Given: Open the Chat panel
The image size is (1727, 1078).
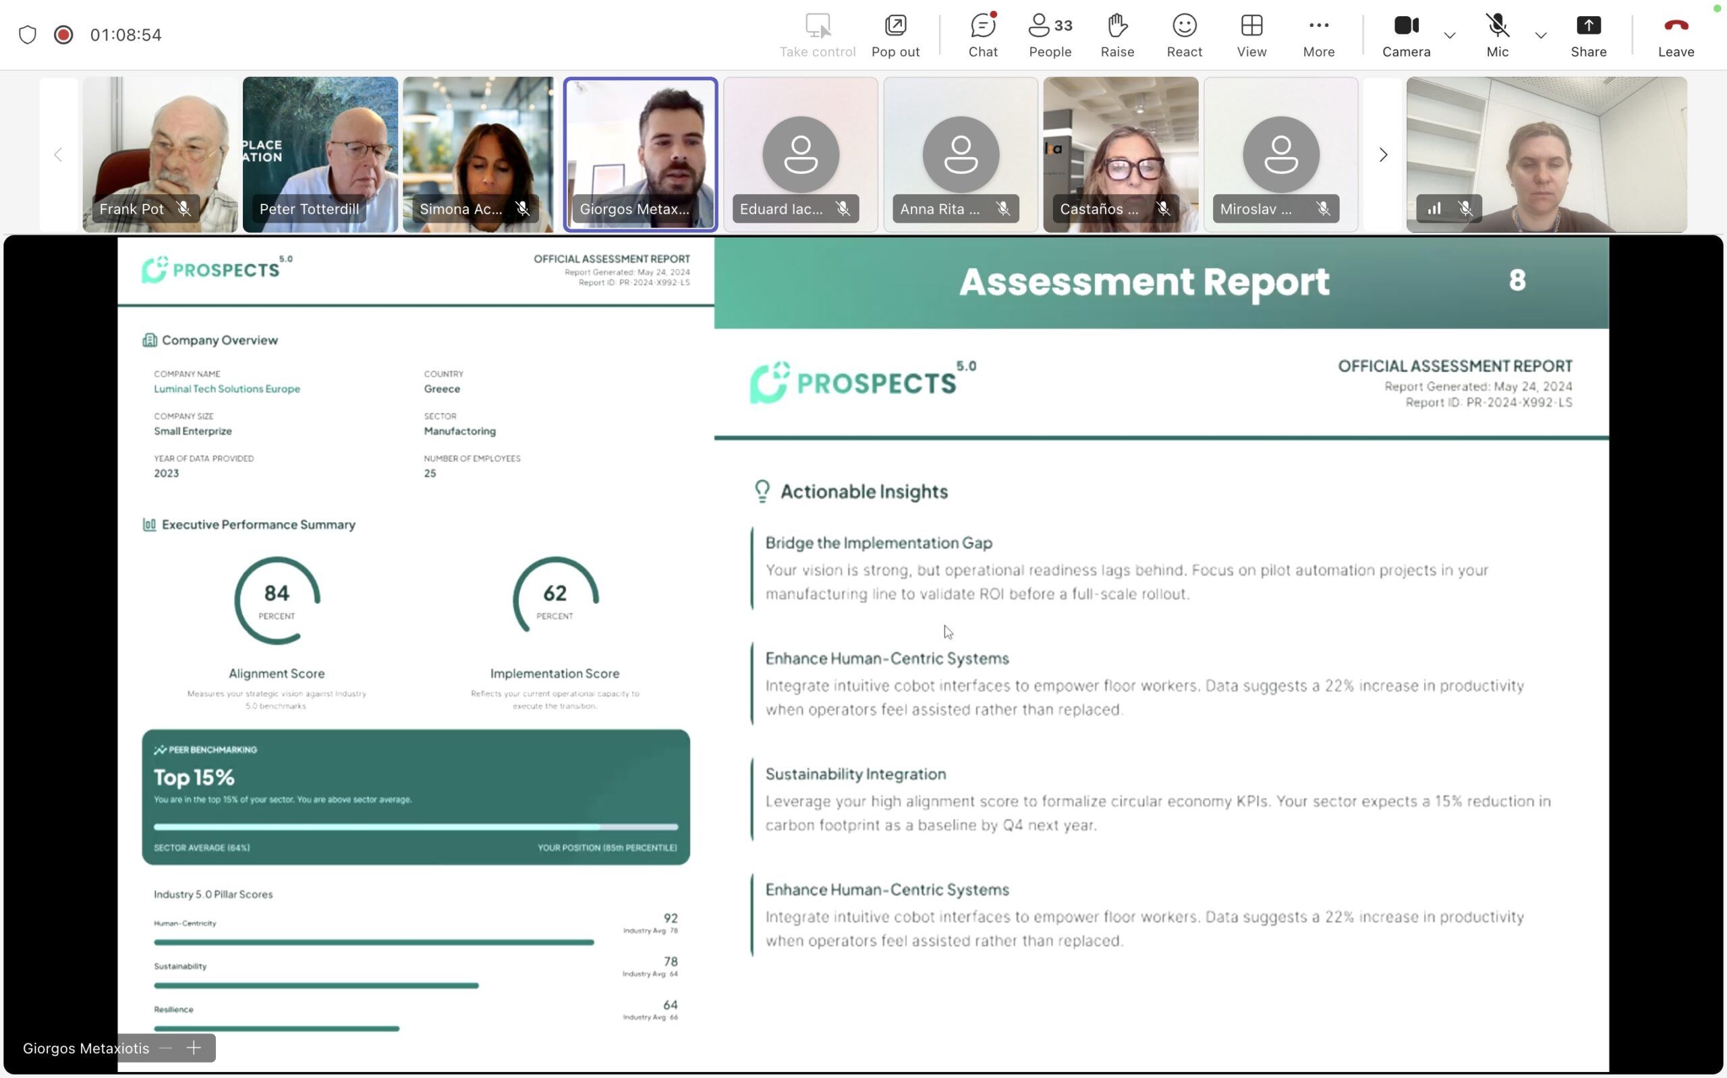Looking at the screenshot, I should tap(983, 35).
